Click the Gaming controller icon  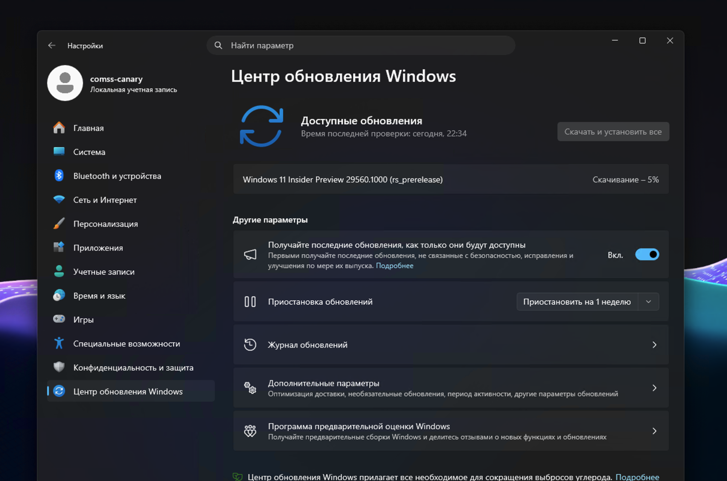tap(59, 319)
